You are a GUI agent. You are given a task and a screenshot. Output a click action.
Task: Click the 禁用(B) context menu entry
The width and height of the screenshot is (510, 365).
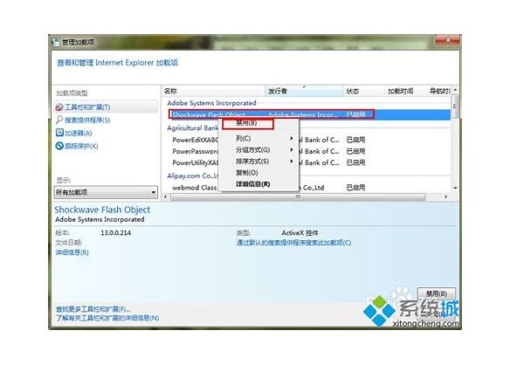[246, 123]
